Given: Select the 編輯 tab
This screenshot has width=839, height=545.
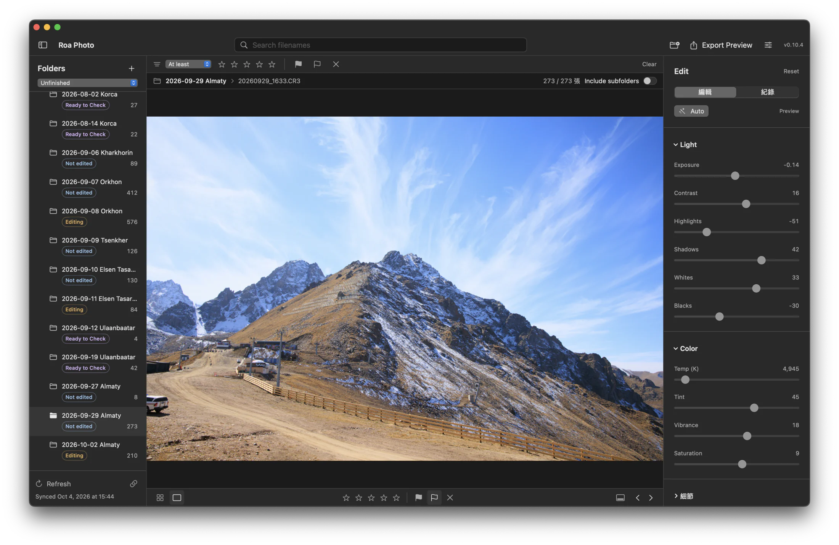Looking at the screenshot, I should pos(705,92).
